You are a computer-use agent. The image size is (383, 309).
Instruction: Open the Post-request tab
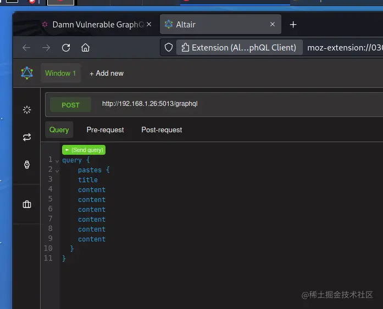point(162,130)
